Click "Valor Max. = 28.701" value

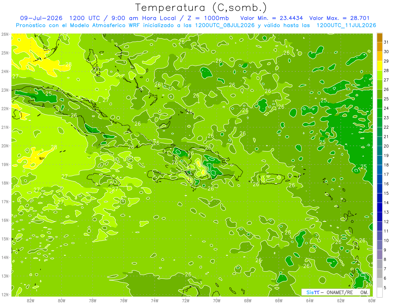tap(339, 18)
